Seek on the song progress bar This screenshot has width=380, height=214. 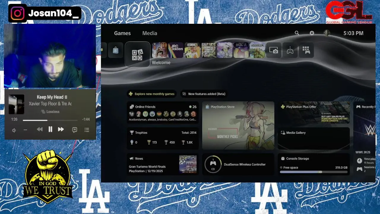(50, 120)
